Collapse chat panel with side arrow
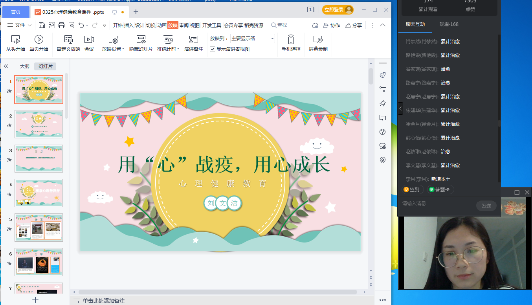Viewport: 532px width, 305px height. [x=400, y=108]
